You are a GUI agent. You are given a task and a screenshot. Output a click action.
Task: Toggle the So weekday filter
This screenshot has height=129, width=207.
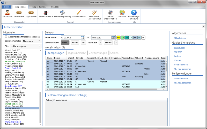click(143, 37)
